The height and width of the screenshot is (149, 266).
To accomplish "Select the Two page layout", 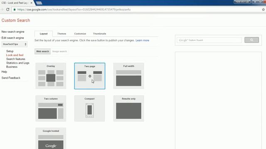I will tap(90, 76).
